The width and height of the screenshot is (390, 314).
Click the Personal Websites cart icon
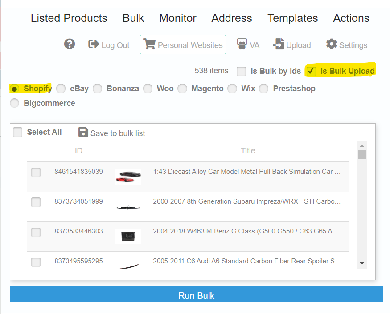pos(149,44)
